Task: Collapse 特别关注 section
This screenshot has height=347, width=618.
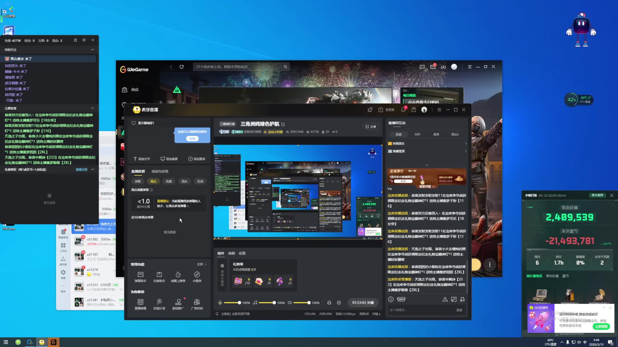Action: tap(92, 50)
